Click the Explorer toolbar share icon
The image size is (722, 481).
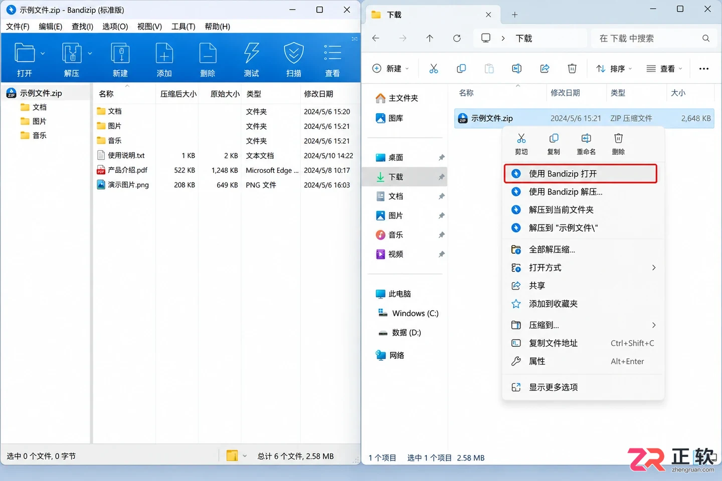click(545, 69)
